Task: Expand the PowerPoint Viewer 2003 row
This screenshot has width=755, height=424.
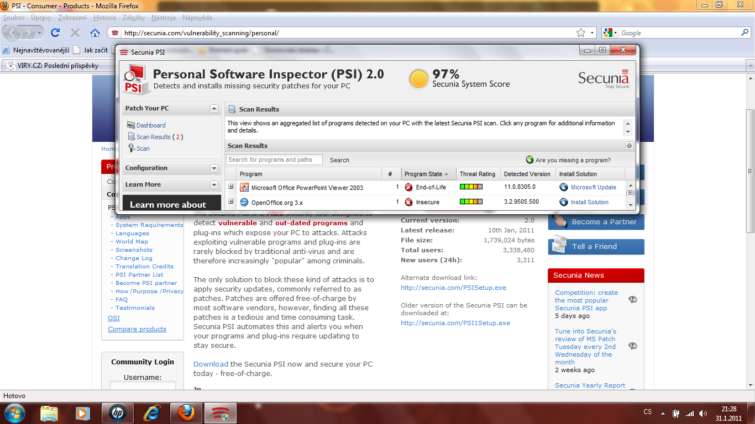Action: click(231, 187)
